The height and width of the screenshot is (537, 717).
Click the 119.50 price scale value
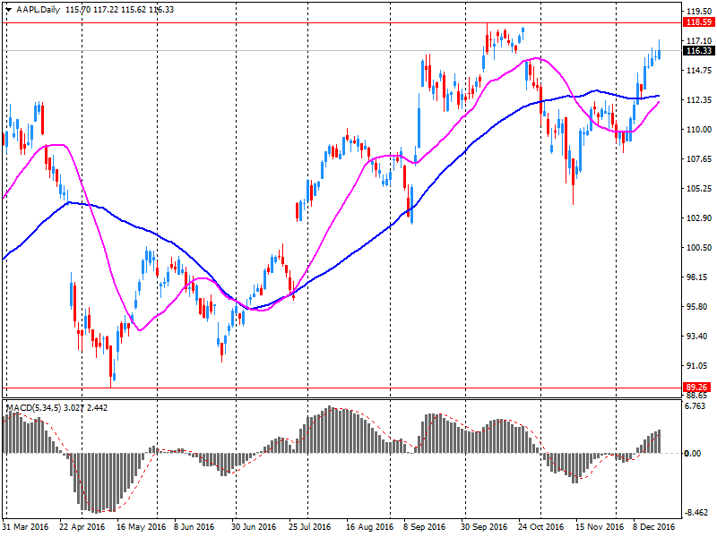[699, 12]
